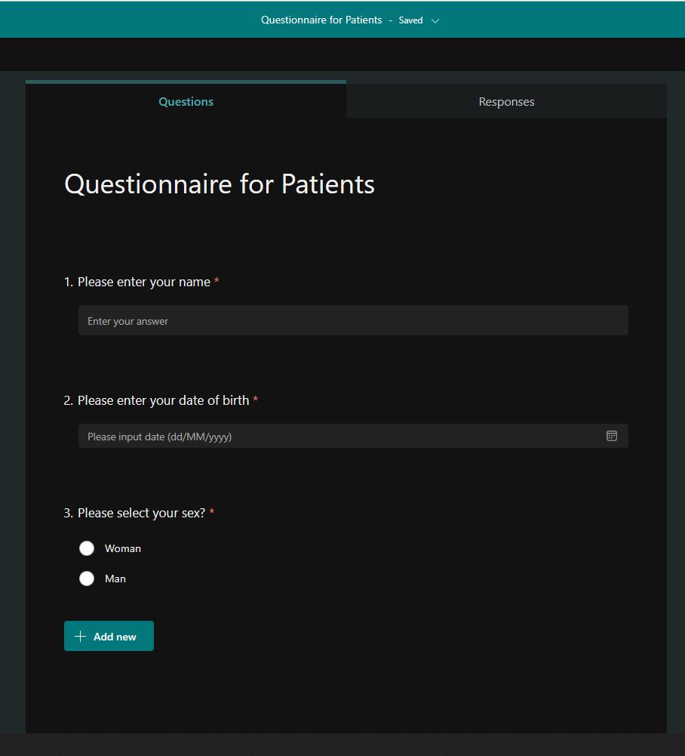Viewport: 685px width, 756px height.
Task: Click the plus icon on Add new
Action: pyautogui.click(x=80, y=636)
